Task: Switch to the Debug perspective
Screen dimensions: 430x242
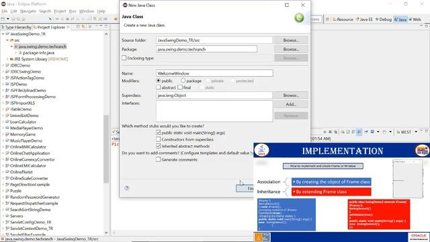Action: pos(384,19)
